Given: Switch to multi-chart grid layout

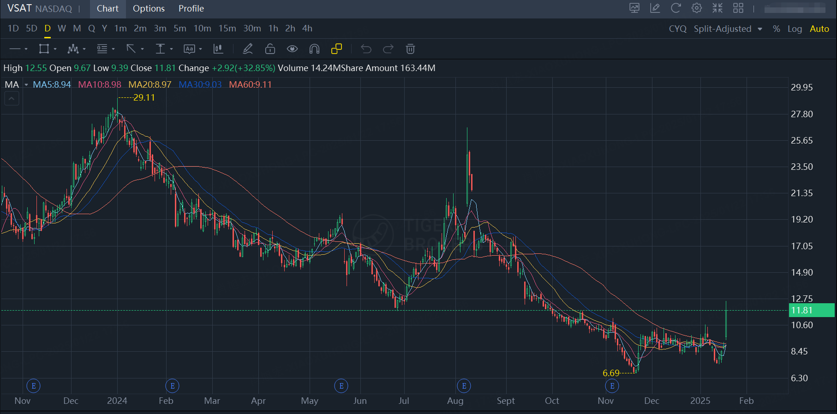Looking at the screenshot, I should (x=738, y=8).
